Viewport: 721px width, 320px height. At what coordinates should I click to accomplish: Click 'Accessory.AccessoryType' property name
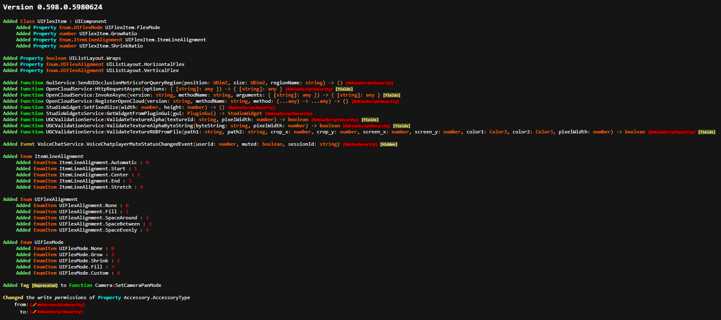[157, 297]
